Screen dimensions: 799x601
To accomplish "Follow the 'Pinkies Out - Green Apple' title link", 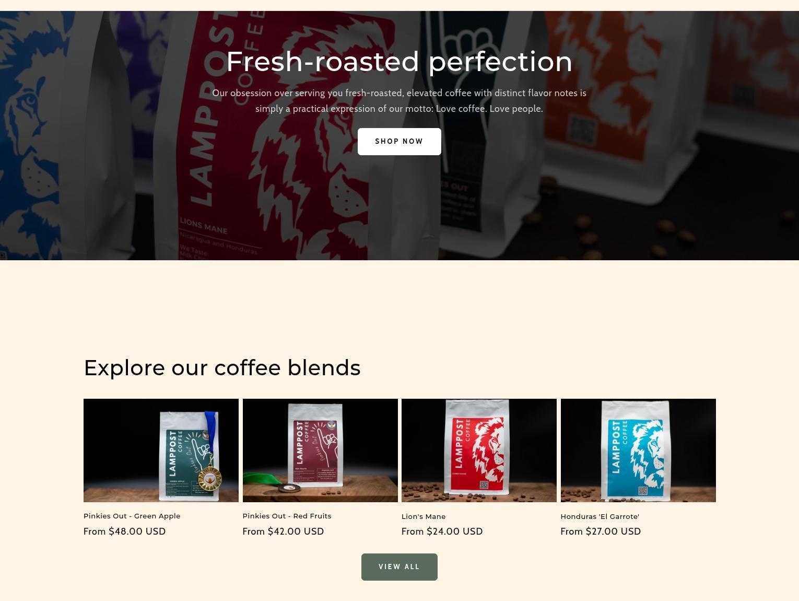I will [x=132, y=516].
